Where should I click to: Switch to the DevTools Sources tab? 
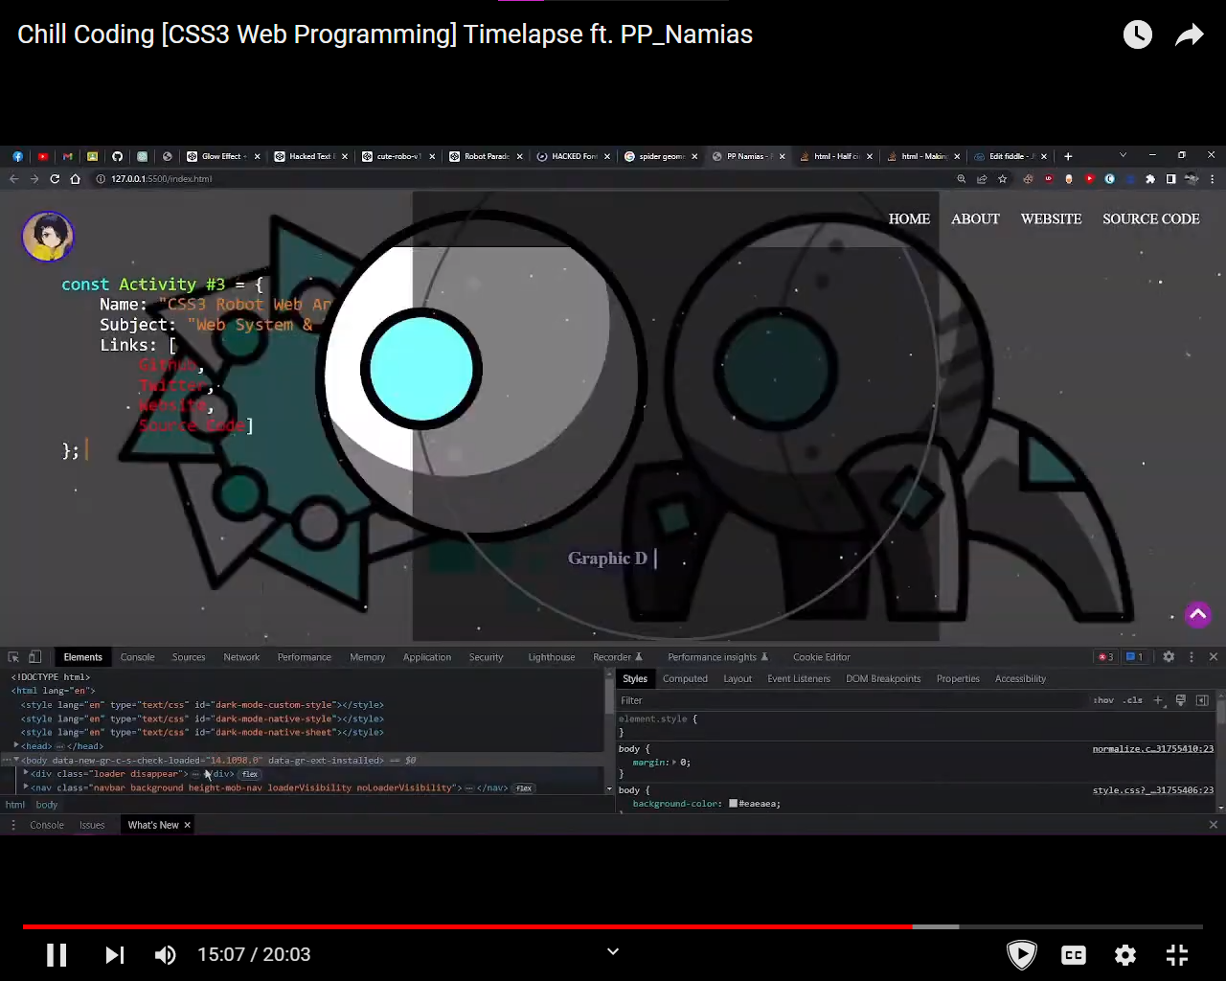click(189, 657)
